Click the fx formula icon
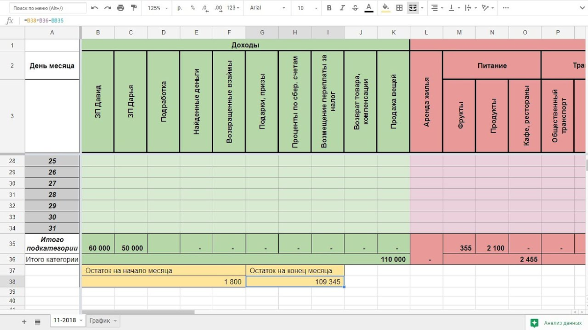 click(9, 21)
